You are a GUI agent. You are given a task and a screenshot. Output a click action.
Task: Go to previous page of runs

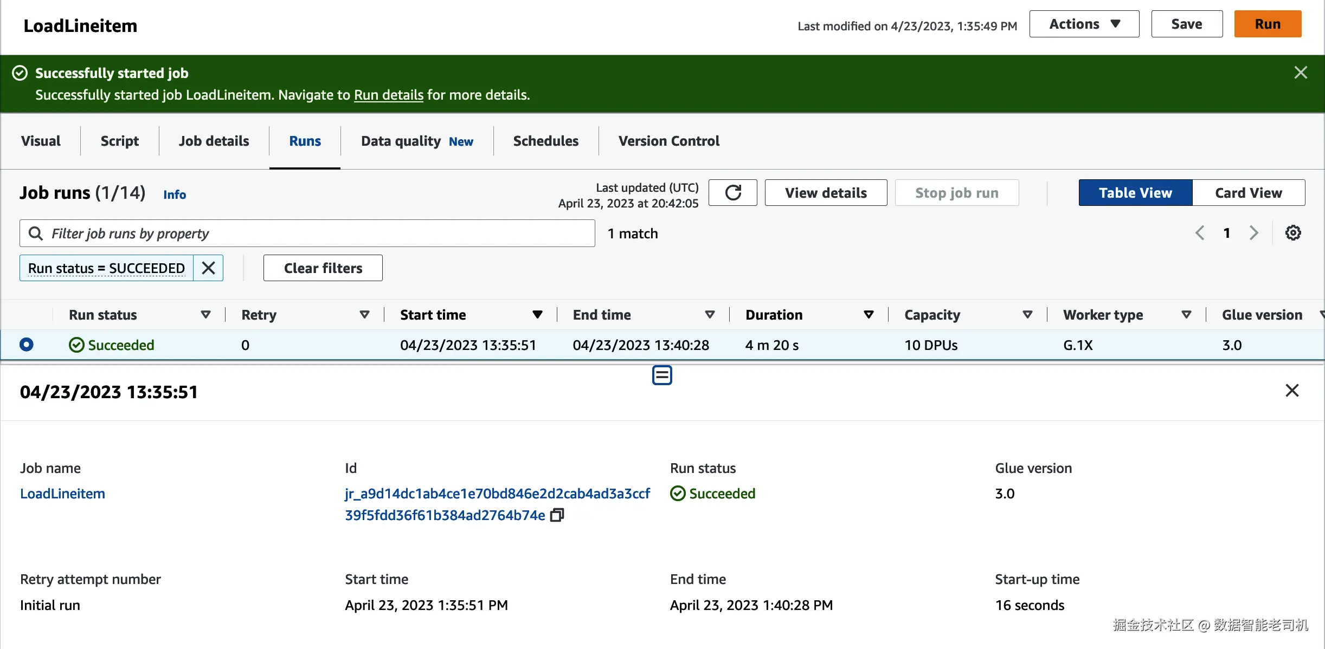pyautogui.click(x=1200, y=233)
